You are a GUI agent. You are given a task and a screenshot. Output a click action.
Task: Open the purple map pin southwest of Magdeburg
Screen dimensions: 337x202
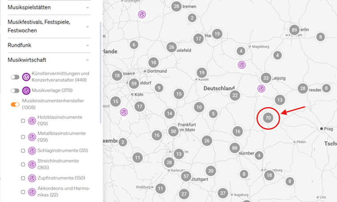pos(242,65)
